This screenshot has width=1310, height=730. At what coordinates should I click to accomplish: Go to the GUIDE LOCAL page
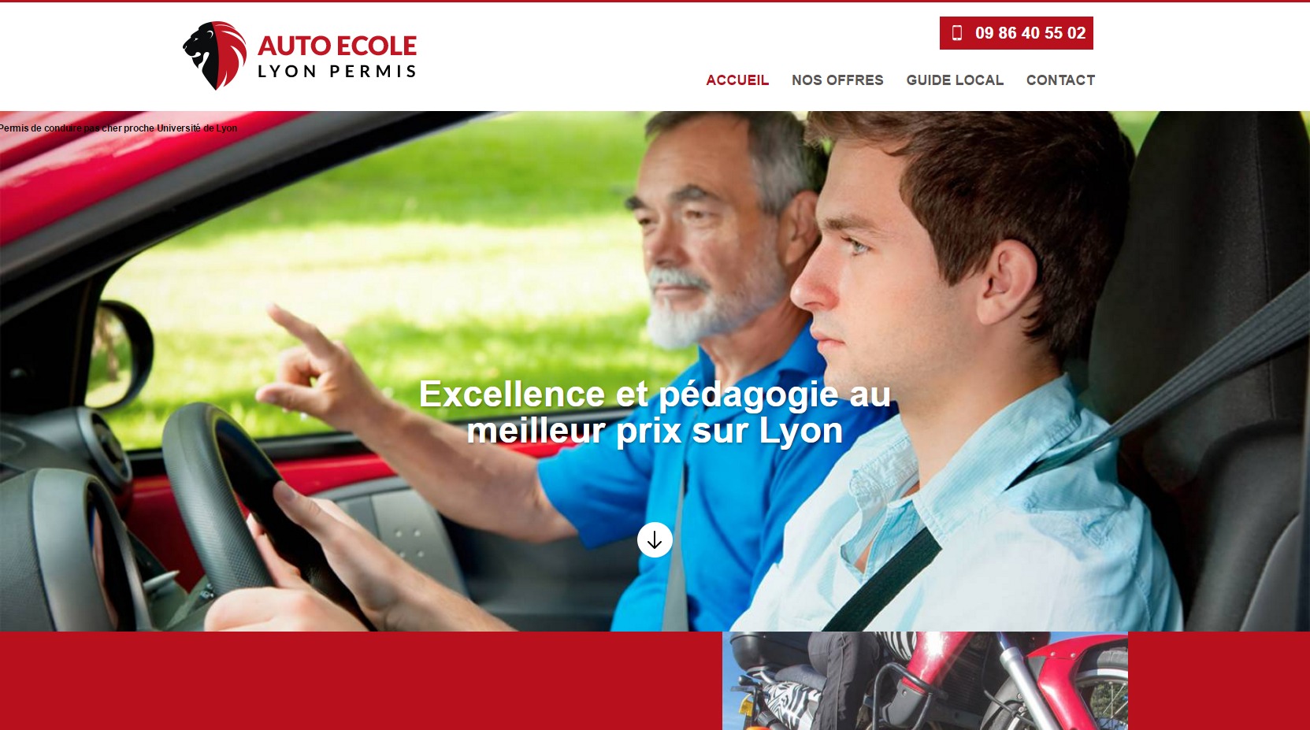click(x=955, y=80)
